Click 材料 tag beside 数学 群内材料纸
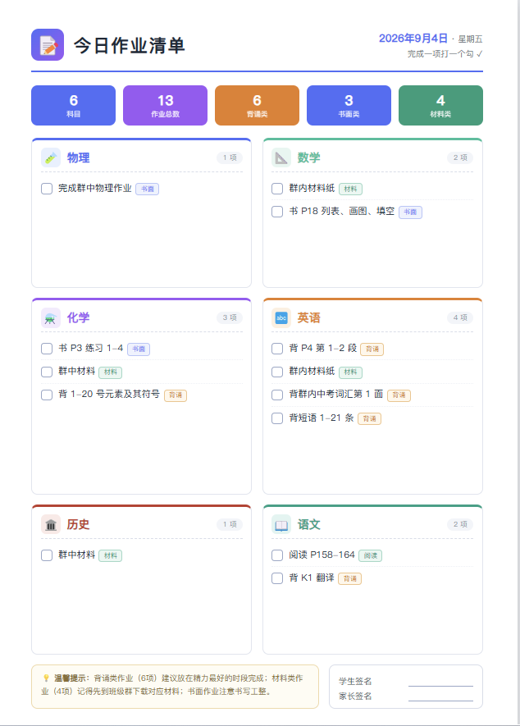The image size is (520, 726). pos(350,189)
